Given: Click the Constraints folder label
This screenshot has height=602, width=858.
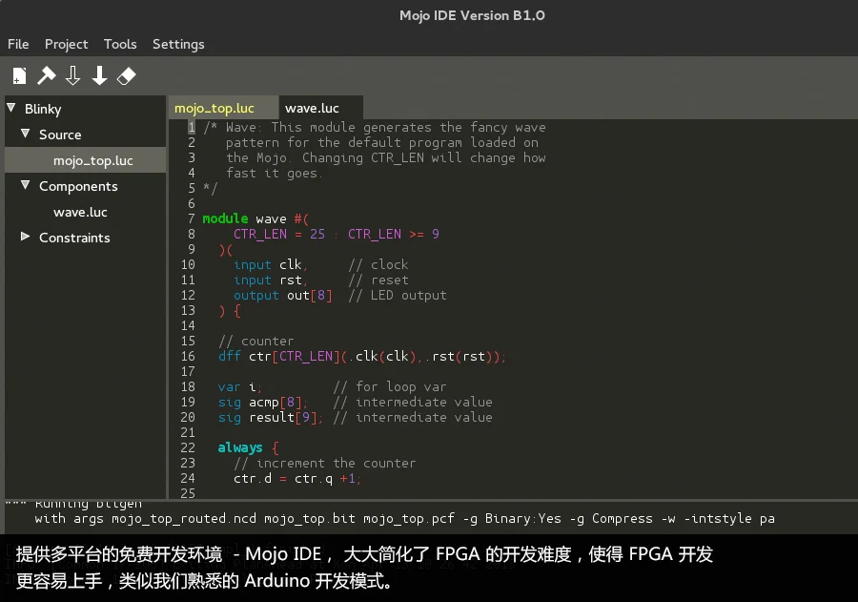Looking at the screenshot, I should tap(74, 238).
